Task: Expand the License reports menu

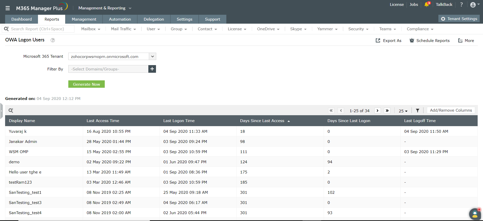Action: [x=237, y=29]
